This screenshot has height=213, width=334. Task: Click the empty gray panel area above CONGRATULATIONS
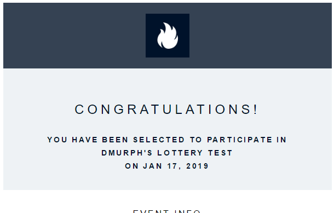tap(168, 85)
